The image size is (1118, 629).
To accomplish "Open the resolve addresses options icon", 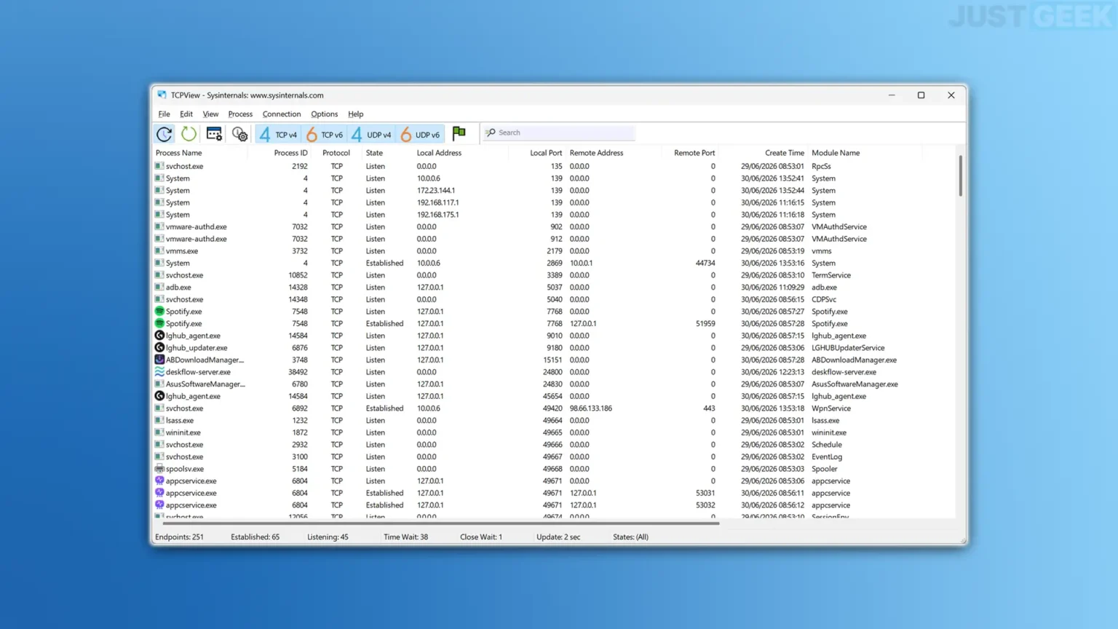I will (214, 133).
